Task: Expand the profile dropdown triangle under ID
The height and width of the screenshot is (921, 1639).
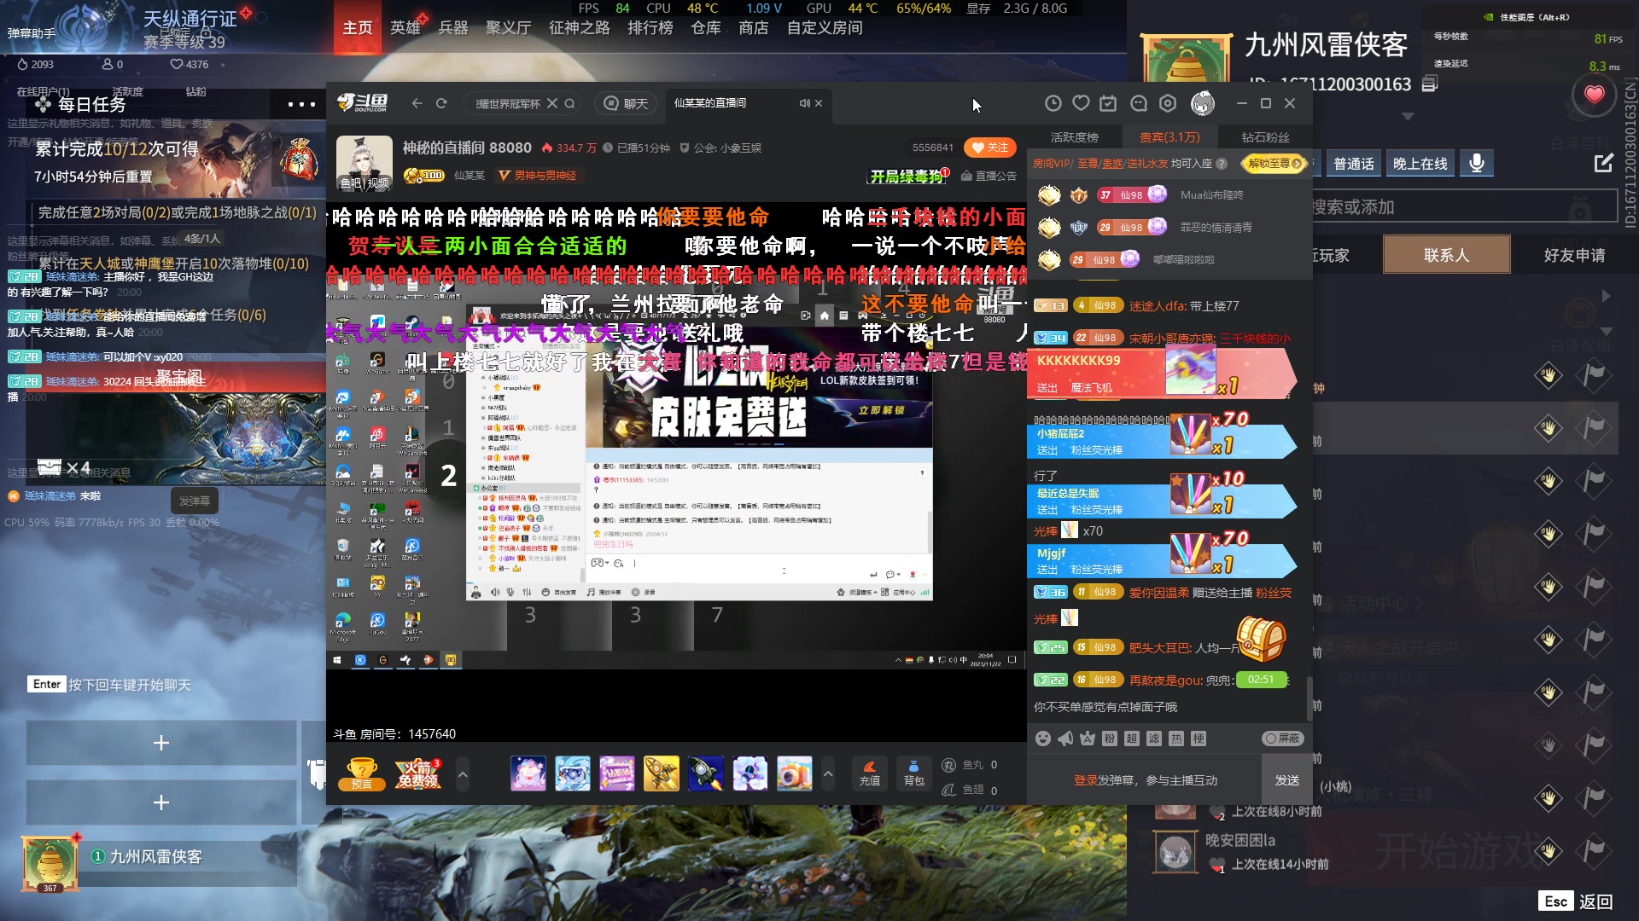Action: tap(1408, 116)
